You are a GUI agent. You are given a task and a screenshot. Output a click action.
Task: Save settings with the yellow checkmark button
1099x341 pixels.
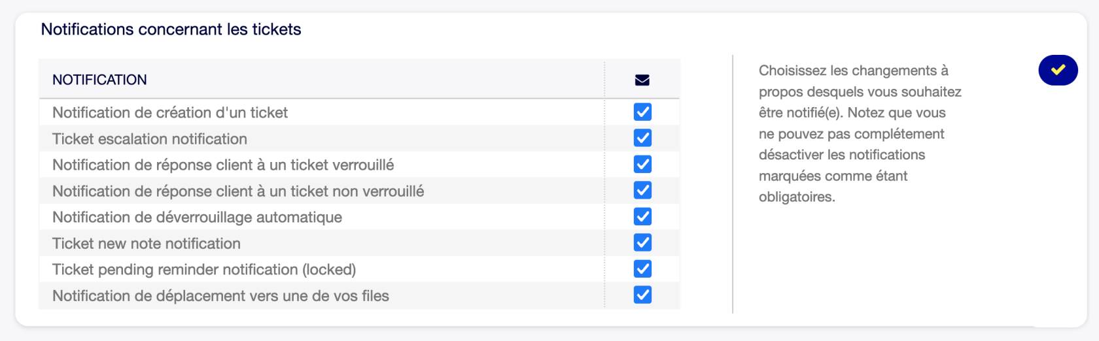(x=1058, y=70)
